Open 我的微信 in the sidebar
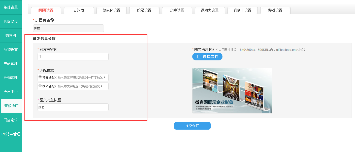The height and width of the screenshot is (152, 355). pyautogui.click(x=11, y=21)
